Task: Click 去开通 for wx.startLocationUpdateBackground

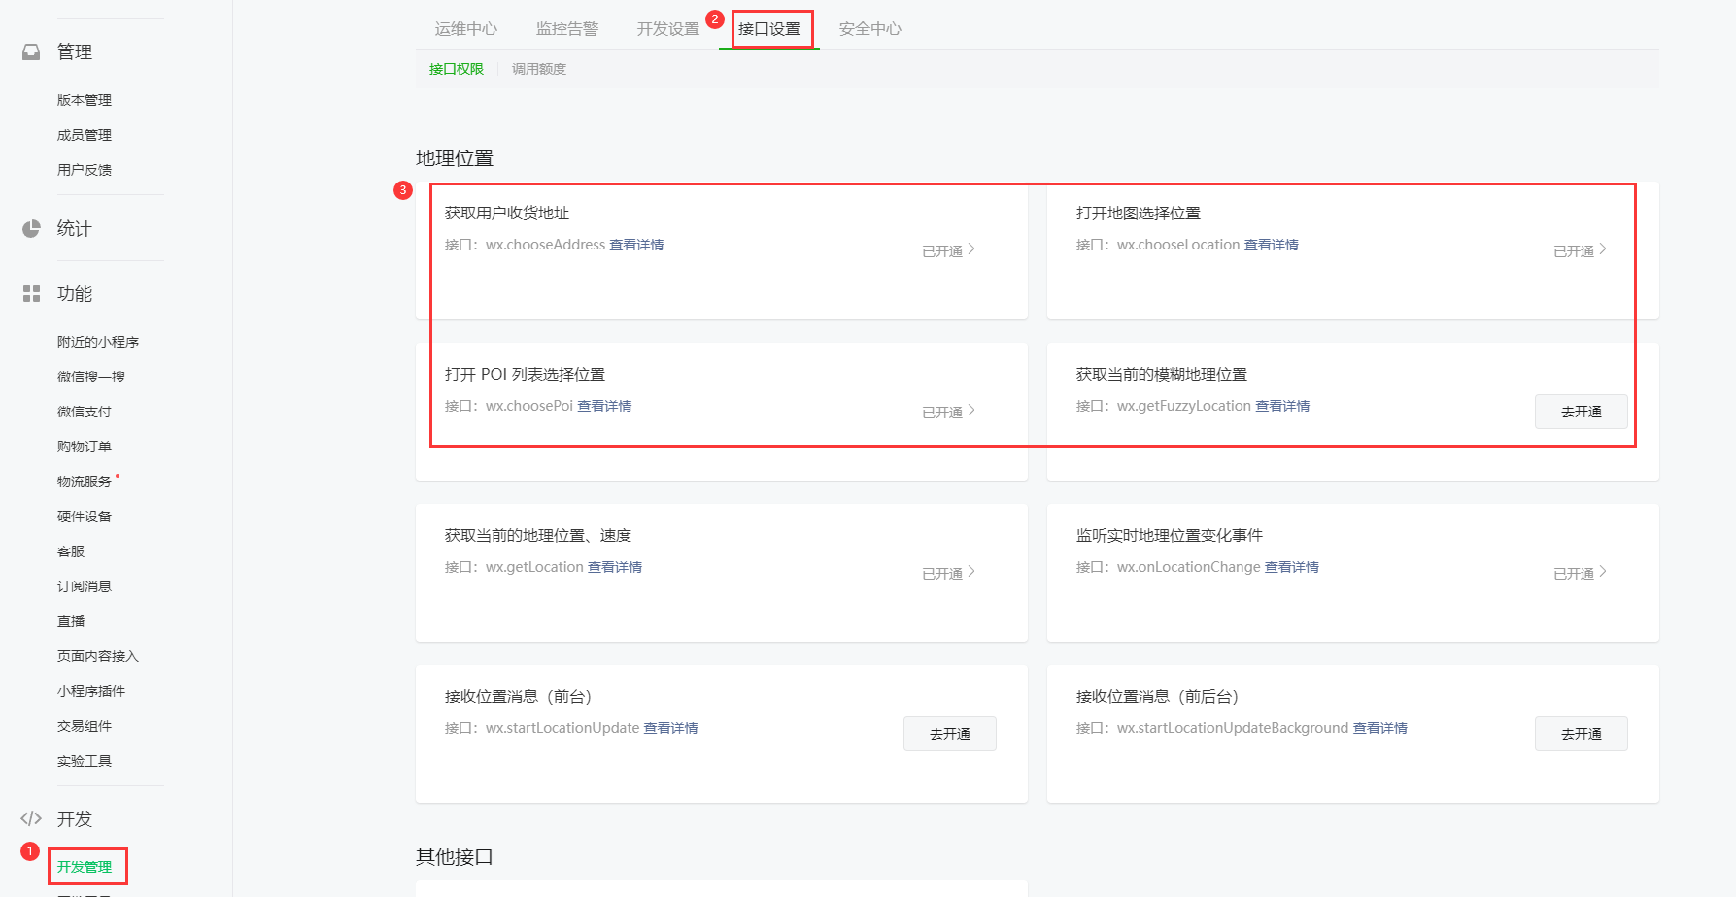Action: 1581,734
